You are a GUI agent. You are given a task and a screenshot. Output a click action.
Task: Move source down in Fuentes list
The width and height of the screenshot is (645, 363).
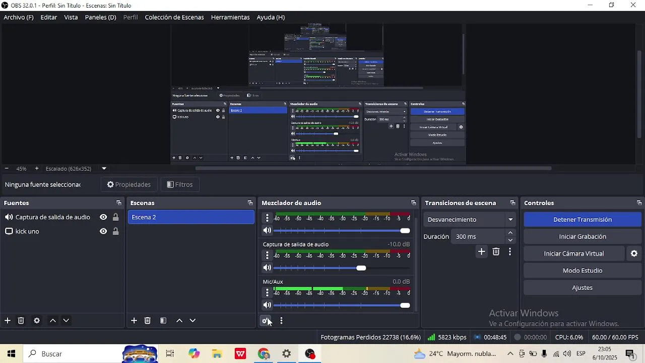tap(66, 321)
